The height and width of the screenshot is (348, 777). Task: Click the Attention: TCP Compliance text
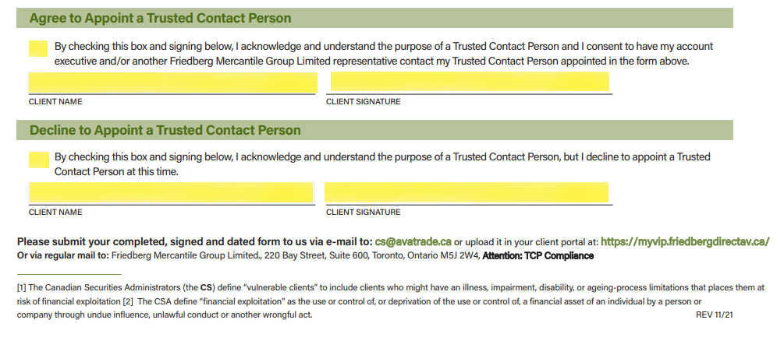pos(538,256)
